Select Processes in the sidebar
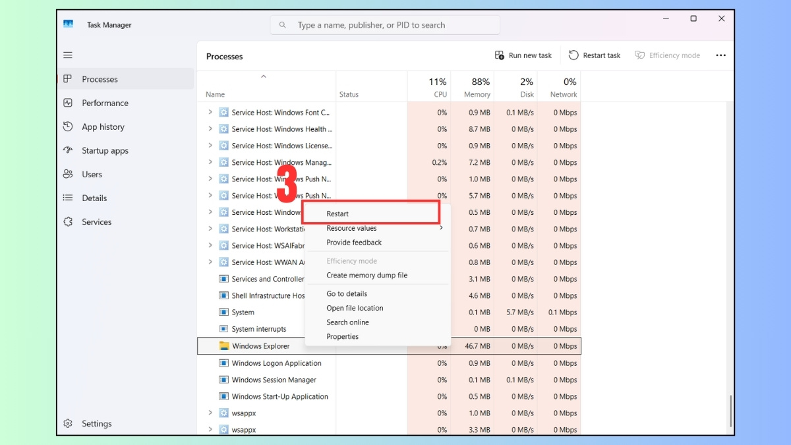This screenshot has width=791, height=445. point(100,78)
